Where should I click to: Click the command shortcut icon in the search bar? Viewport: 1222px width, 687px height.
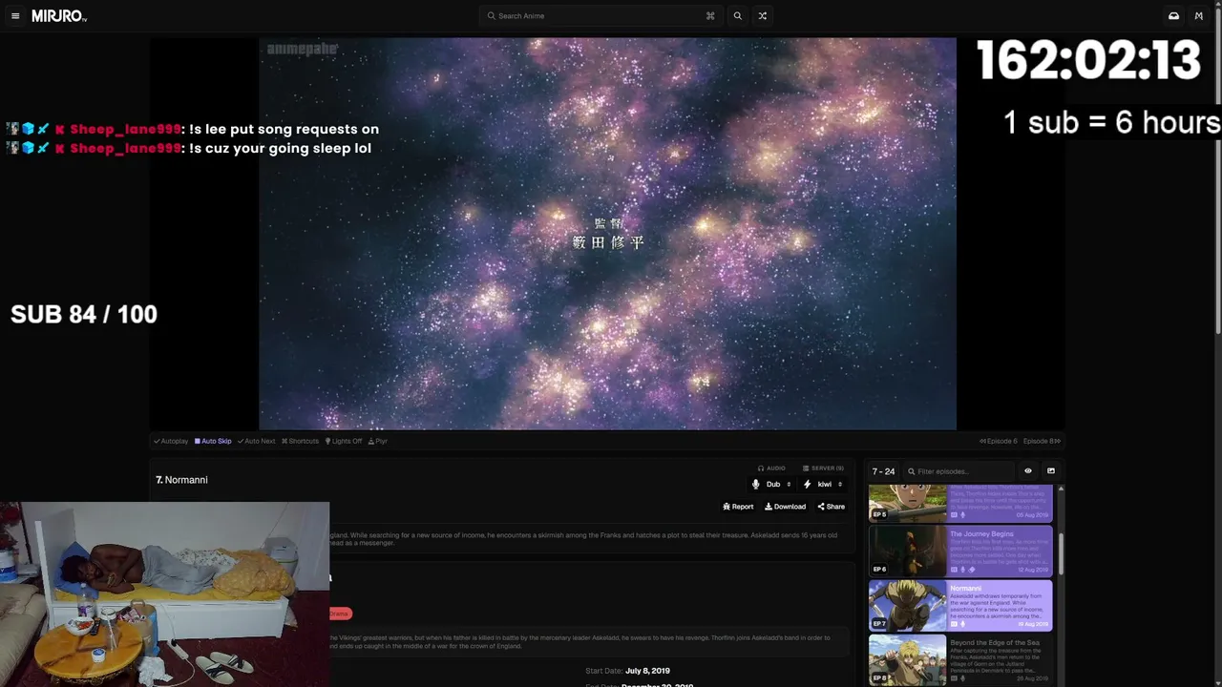pyautogui.click(x=710, y=16)
